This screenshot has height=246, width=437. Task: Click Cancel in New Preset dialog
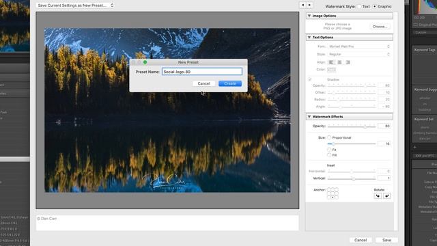[x=203, y=83]
